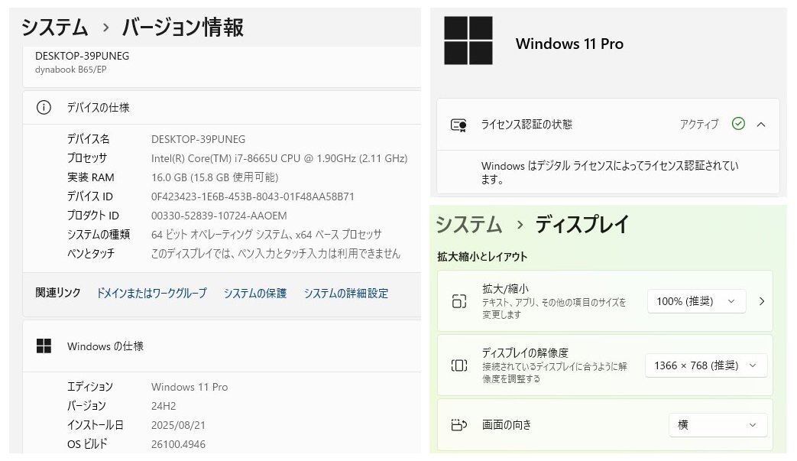Click the digital license activation message
797x461 pixels.
[x=610, y=172]
